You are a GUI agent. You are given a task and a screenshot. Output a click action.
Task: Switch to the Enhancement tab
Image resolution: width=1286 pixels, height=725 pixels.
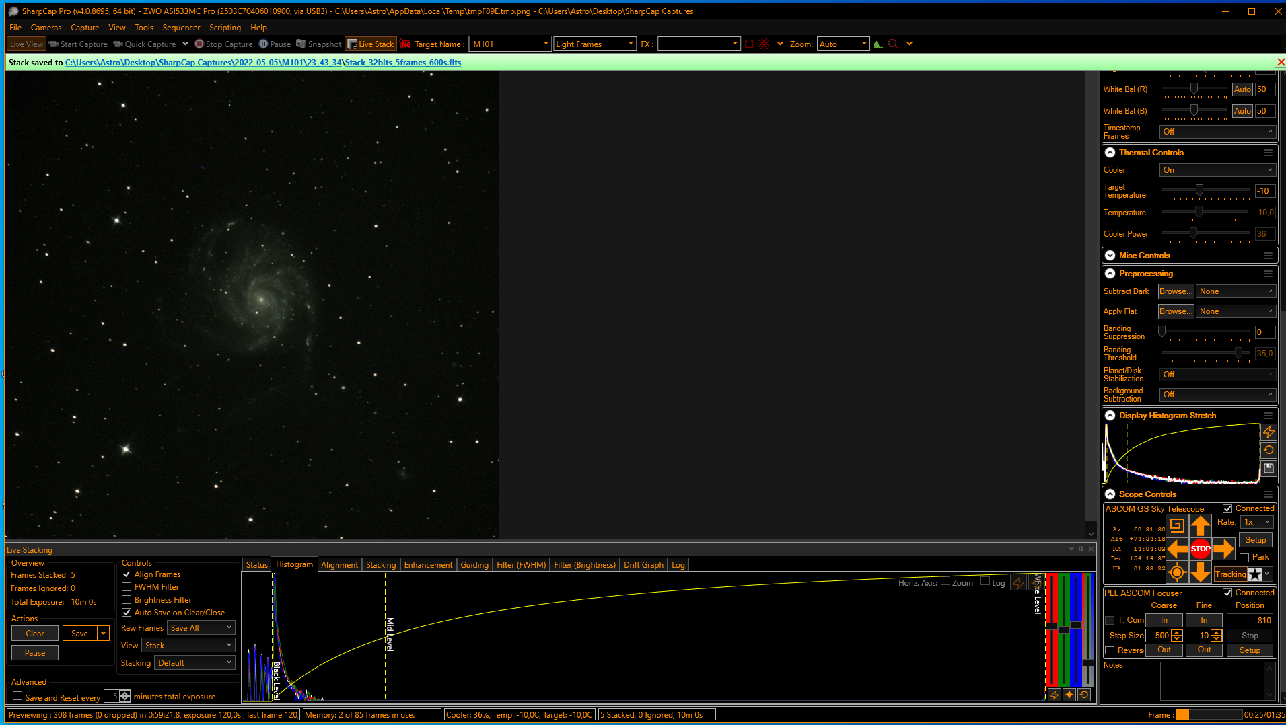428,565
